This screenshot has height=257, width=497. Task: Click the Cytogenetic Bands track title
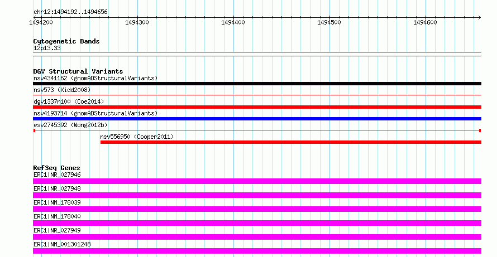click(66, 41)
